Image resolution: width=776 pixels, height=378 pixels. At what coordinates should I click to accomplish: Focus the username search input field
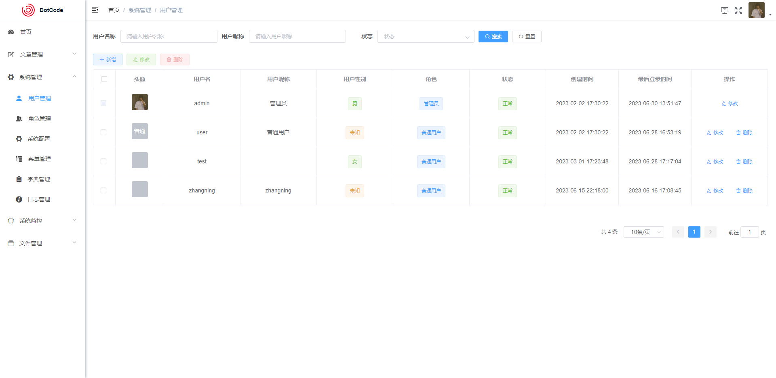click(169, 36)
